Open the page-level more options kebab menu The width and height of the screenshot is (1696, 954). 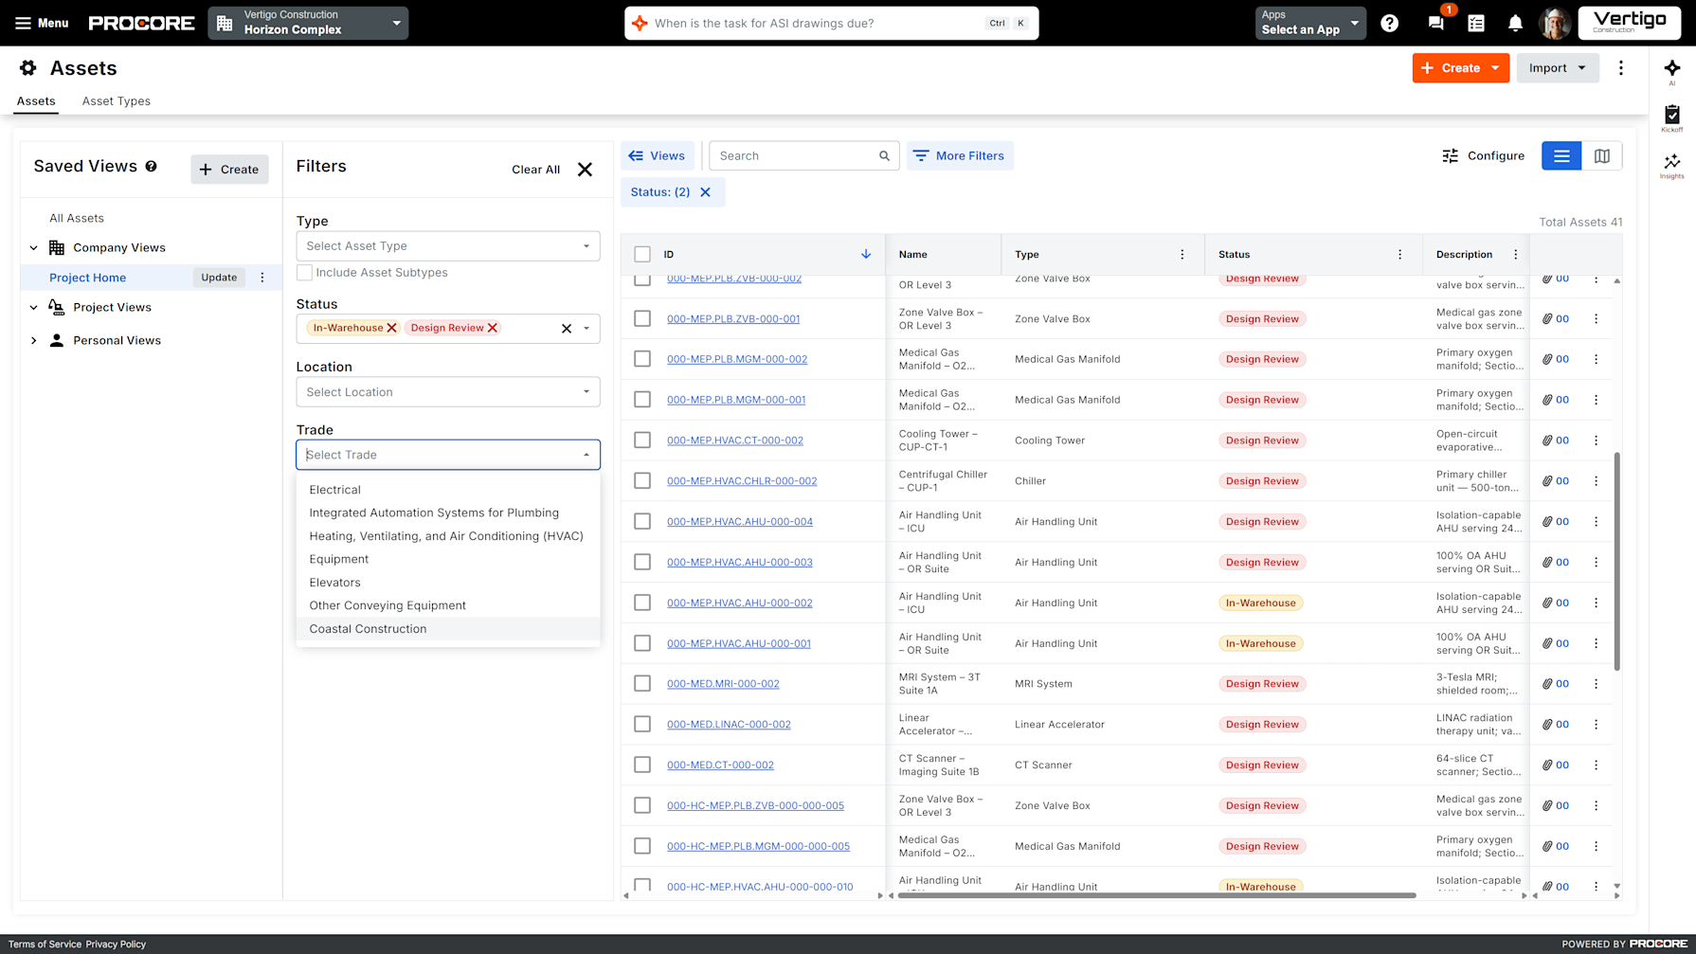coord(1621,68)
